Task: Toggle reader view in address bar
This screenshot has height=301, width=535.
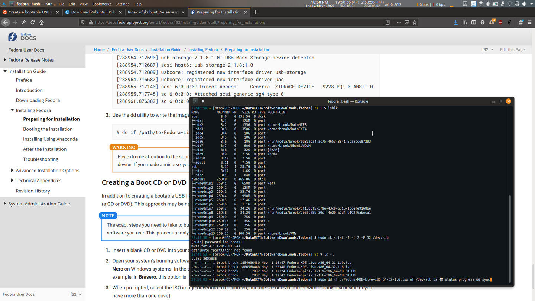Action: coord(388,22)
